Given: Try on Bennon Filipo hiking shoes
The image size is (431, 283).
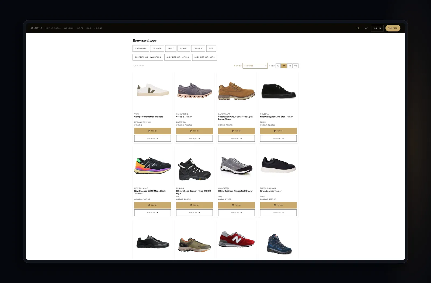Looking at the screenshot, I should point(194,205).
